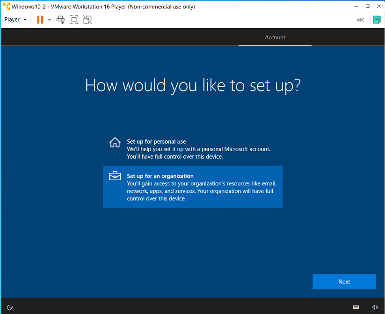This screenshot has width=385, height=314.
Task: Open the thumbnail bar icon at top right
Action: click(377, 20)
